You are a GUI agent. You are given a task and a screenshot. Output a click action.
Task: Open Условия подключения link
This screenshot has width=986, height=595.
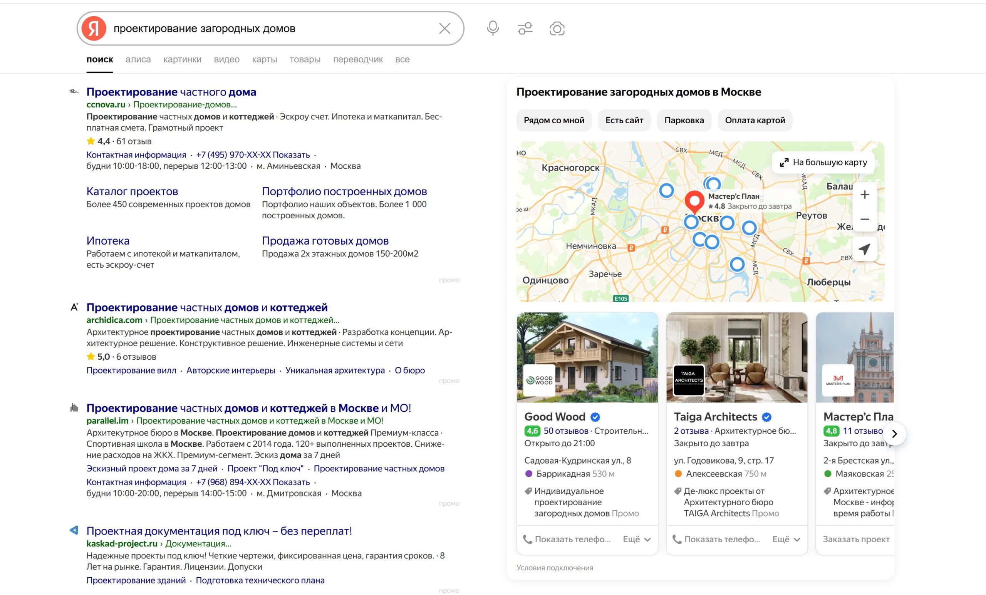pyautogui.click(x=555, y=568)
